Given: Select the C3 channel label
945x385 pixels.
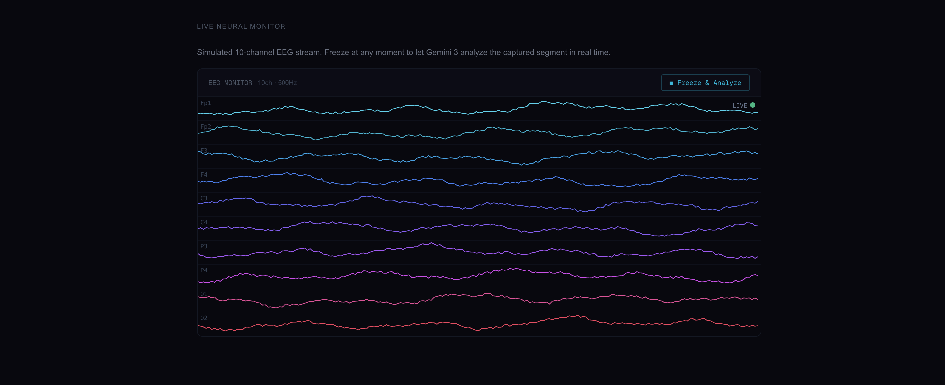Looking at the screenshot, I should coord(204,198).
